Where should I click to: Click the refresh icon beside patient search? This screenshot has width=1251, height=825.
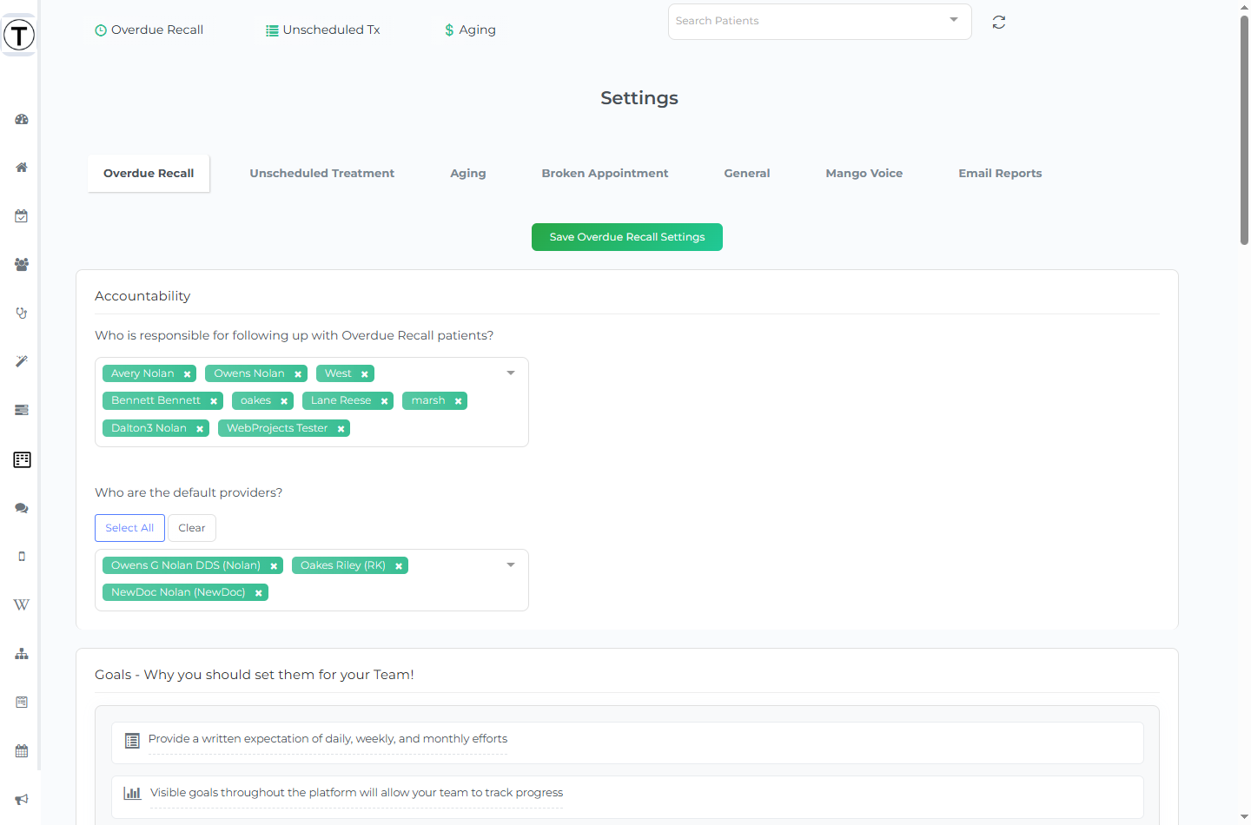[999, 23]
